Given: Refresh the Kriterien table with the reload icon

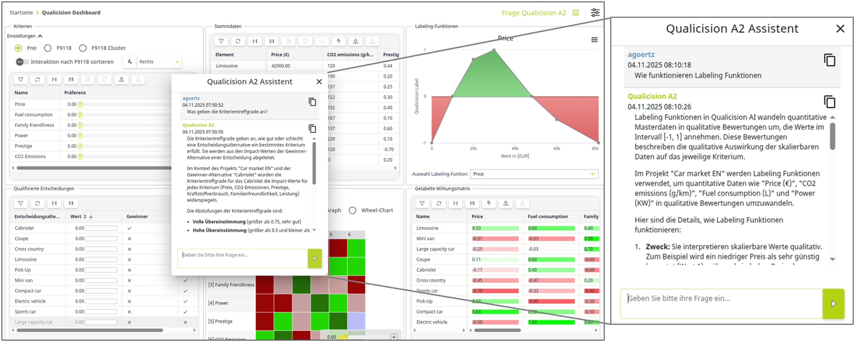Looking at the screenshot, I should point(37,79).
